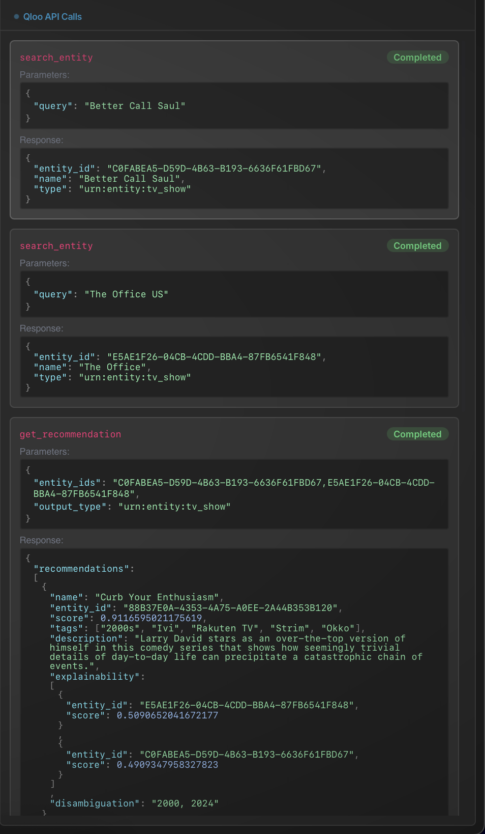Click the entity_ids parameter value line
The image size is (485, 834).
coord(234,488)
